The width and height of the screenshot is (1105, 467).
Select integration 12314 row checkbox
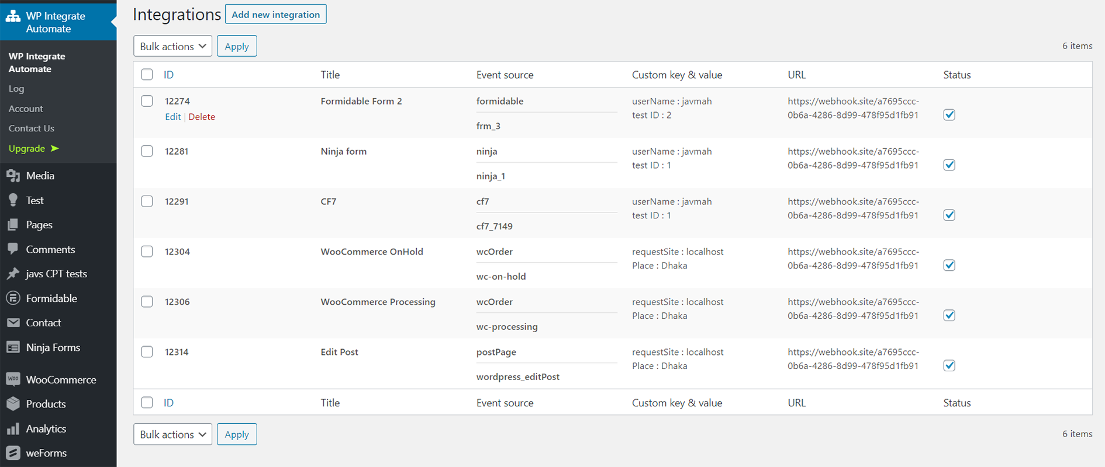click(147, 352)
